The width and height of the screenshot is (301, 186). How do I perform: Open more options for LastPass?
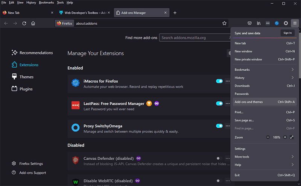coord(228,104)
